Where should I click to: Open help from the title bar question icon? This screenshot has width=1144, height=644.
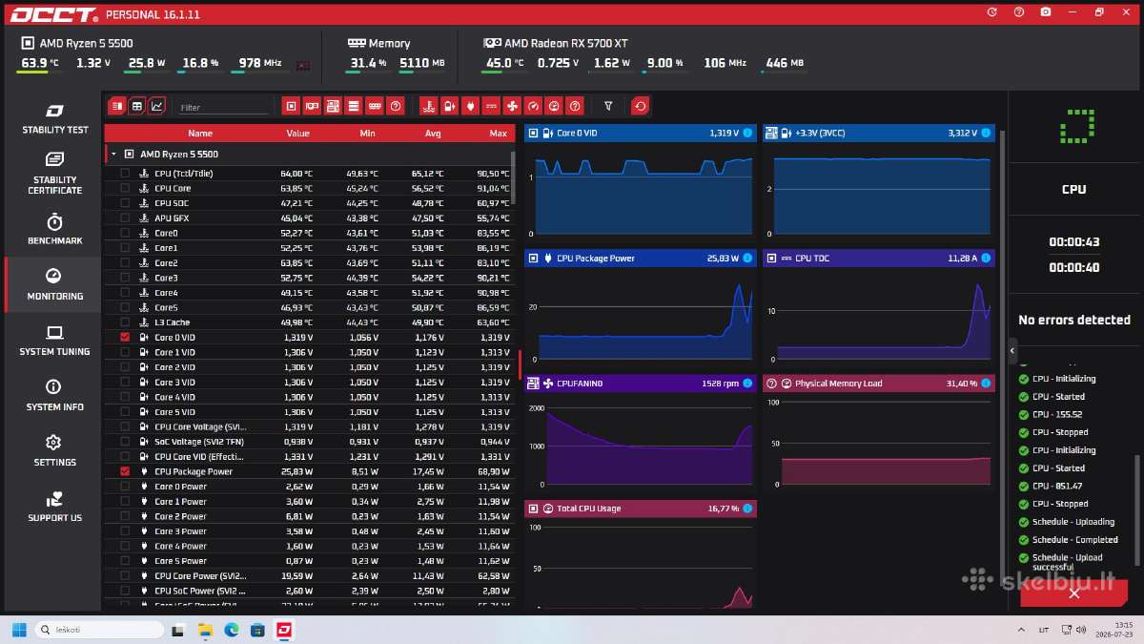(1019, 12)
